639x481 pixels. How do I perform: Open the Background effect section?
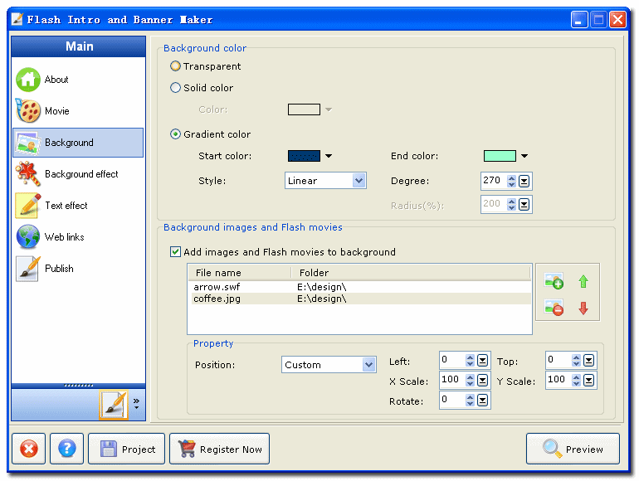click(x=79, y=174)
